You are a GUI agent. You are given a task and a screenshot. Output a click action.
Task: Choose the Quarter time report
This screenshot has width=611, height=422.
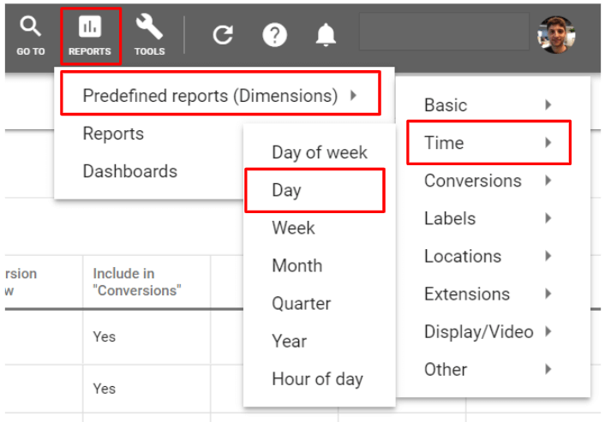301,303
